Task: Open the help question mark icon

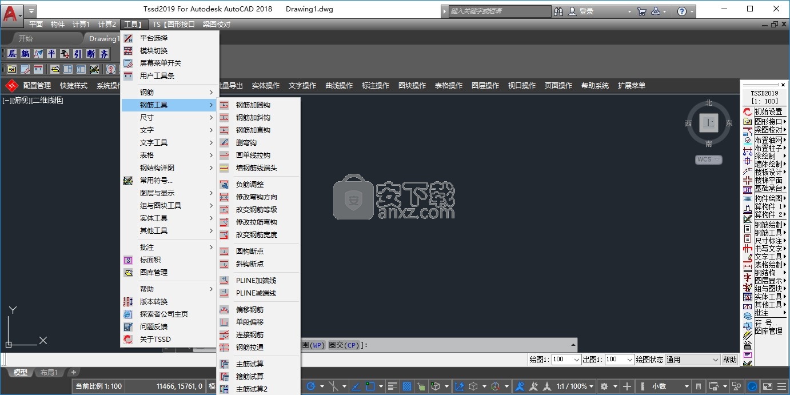Action: point(681,11)
